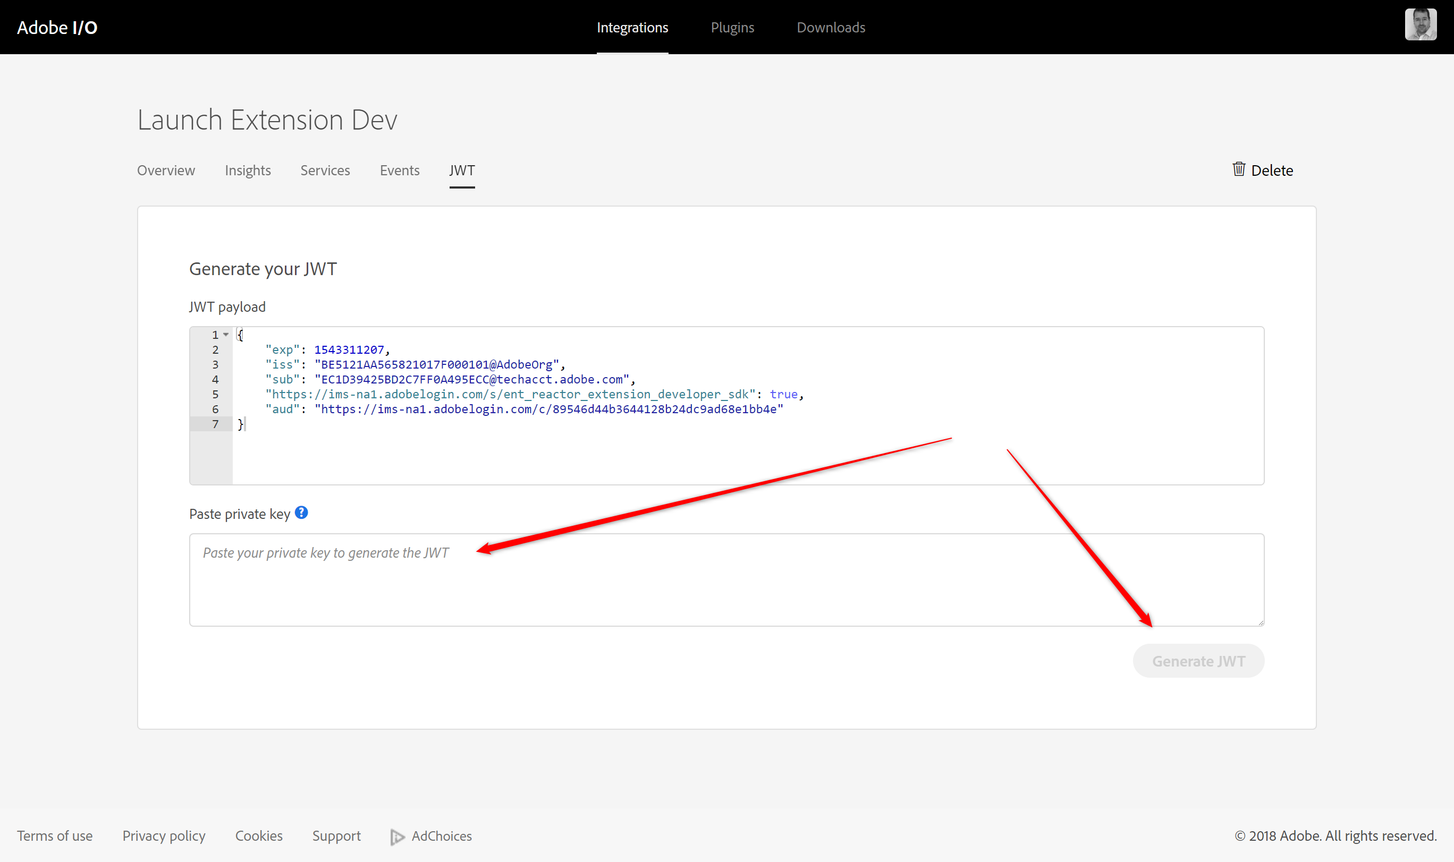Open the Services tab

click(x=325, y=170)
